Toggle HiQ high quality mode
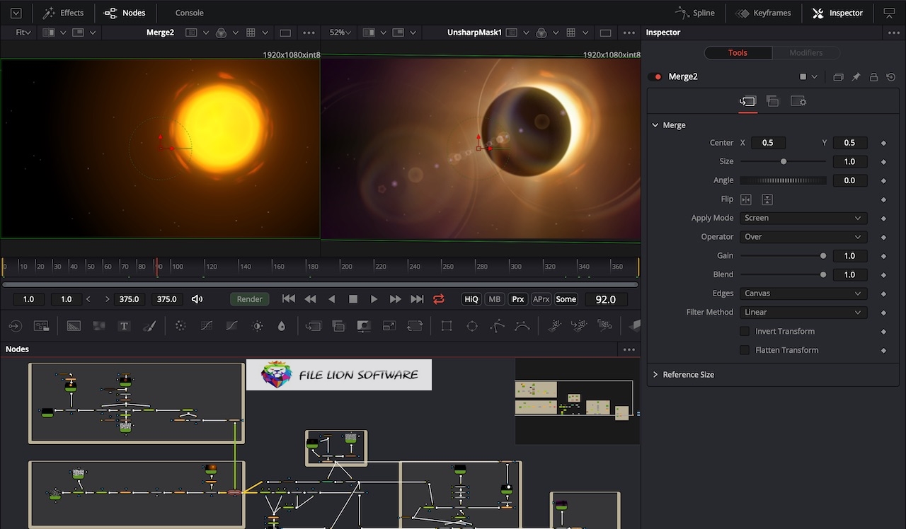 coord(471,299)
